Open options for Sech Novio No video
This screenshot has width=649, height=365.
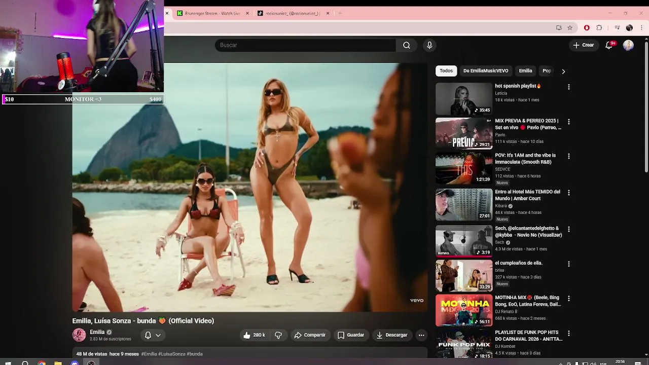tap(568, 229)
